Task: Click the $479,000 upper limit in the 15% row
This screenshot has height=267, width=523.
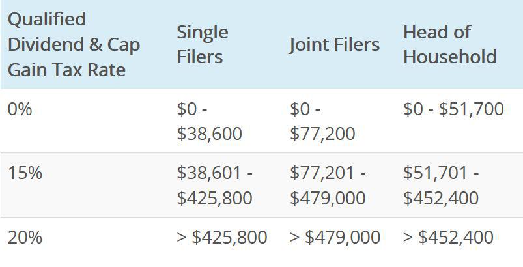Action: click(328, 199)
